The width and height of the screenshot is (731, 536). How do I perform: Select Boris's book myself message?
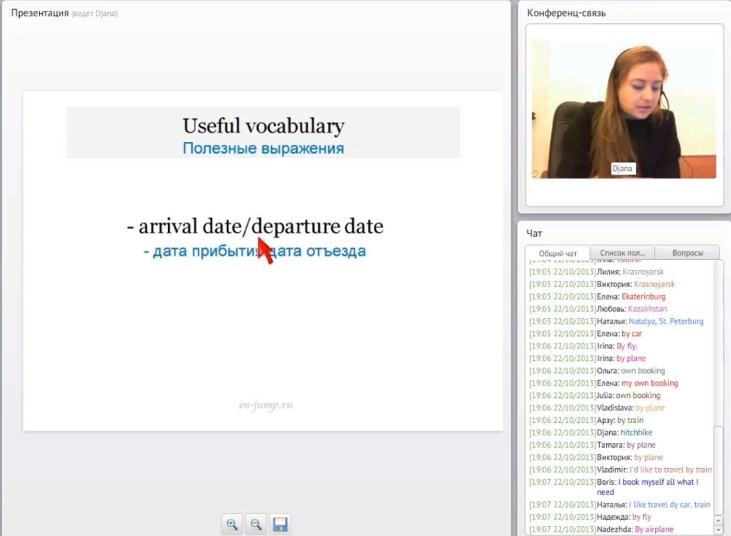(x=614, y=487)
